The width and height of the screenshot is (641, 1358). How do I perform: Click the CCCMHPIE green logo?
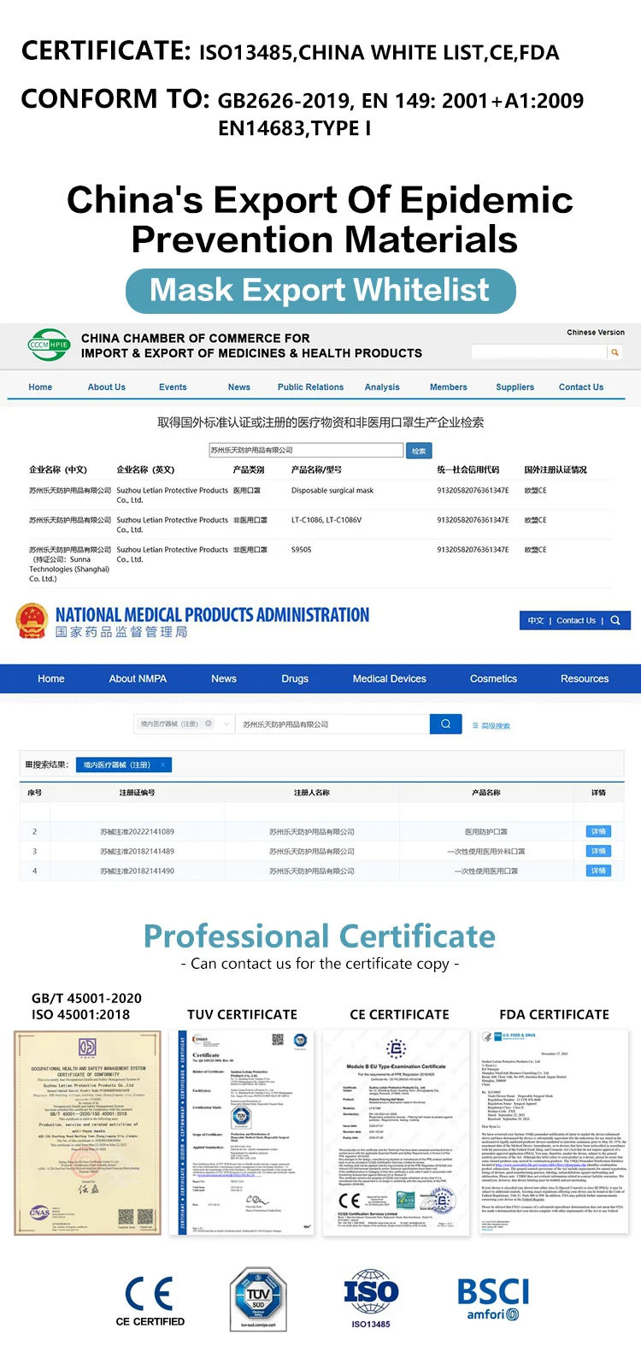(49, 345)
